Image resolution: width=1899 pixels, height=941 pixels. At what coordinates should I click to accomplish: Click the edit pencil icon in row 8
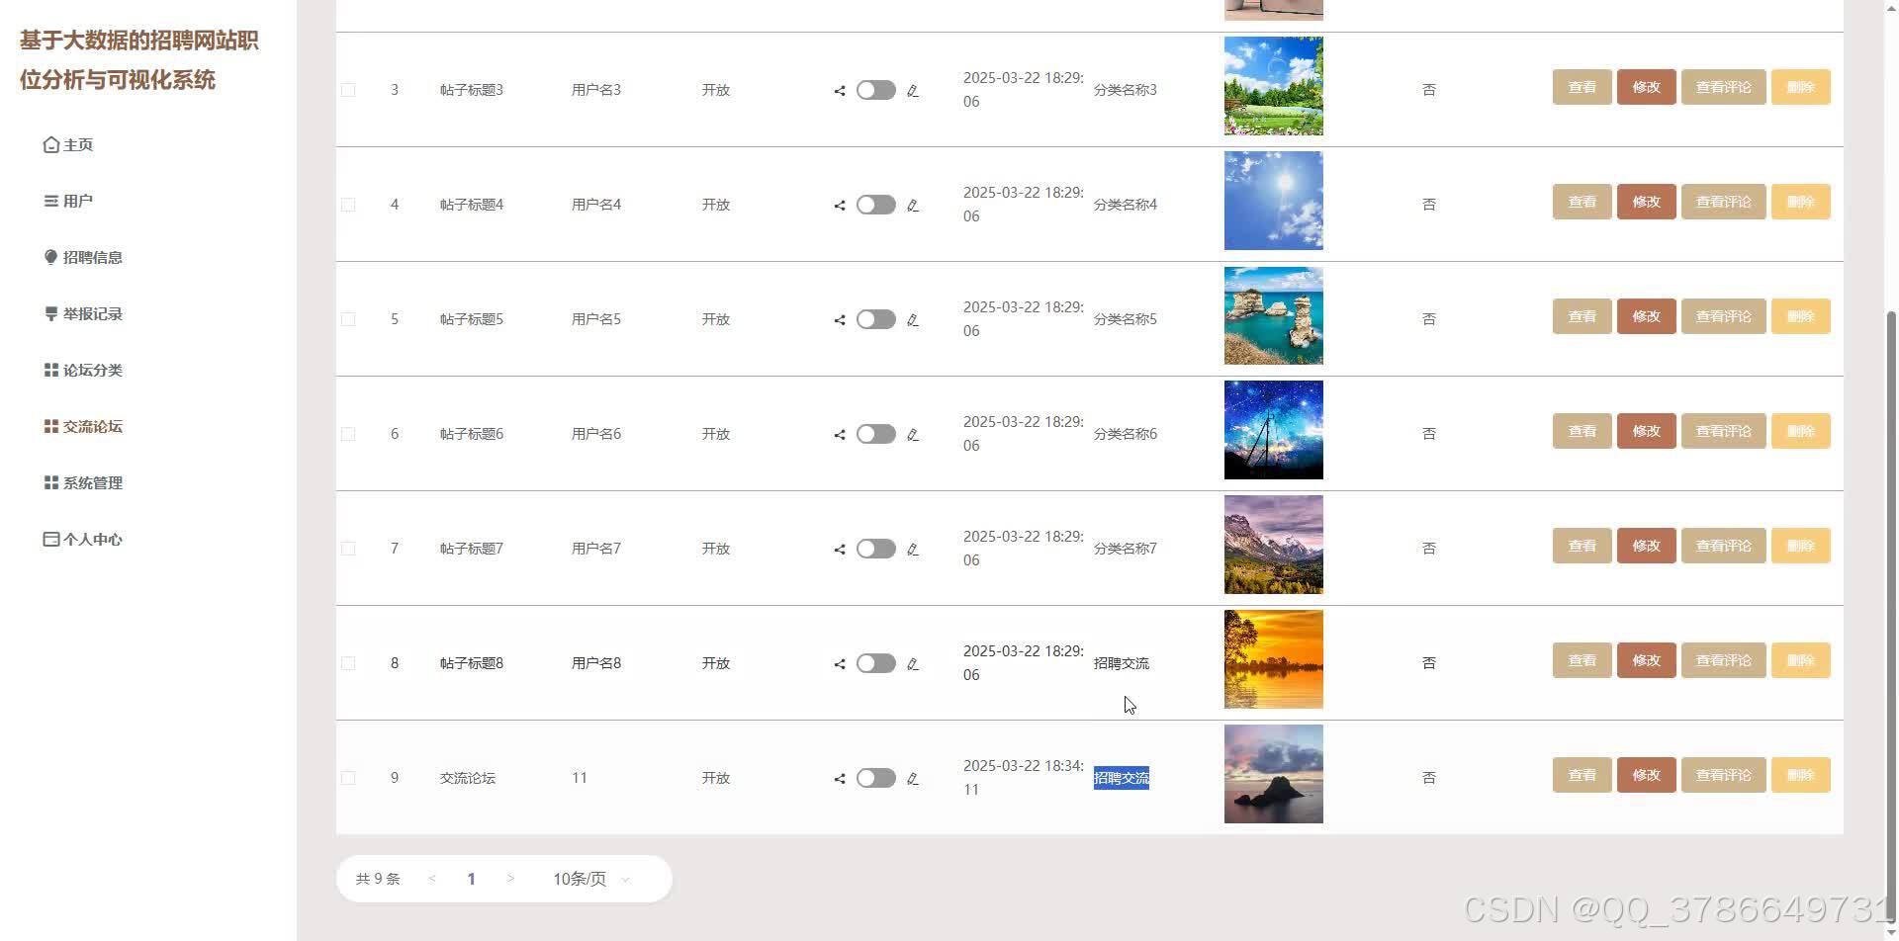(x=913, y=663)
